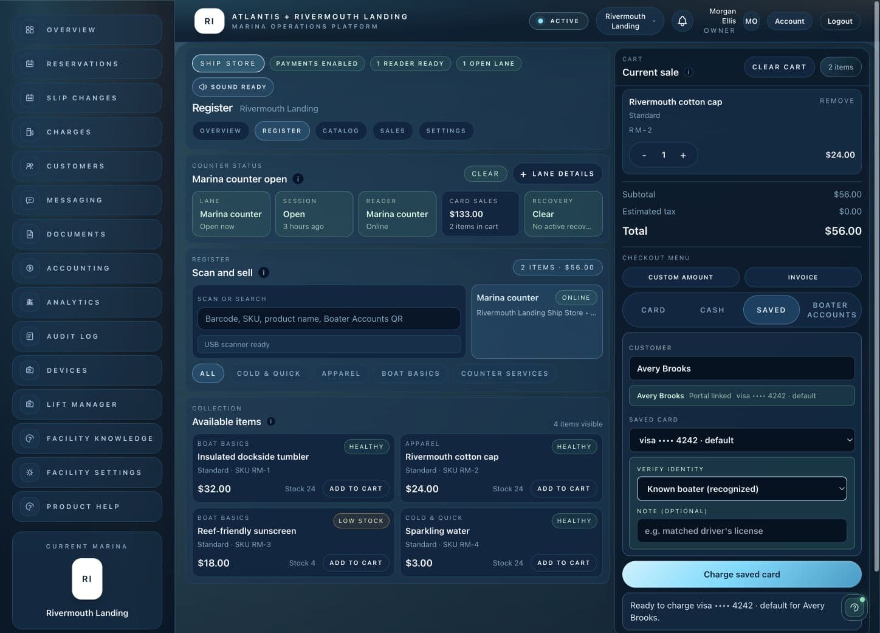Open the Verify Identity dropdown
The width and height of the screenshot is (880, 633).
pos(741,489)
